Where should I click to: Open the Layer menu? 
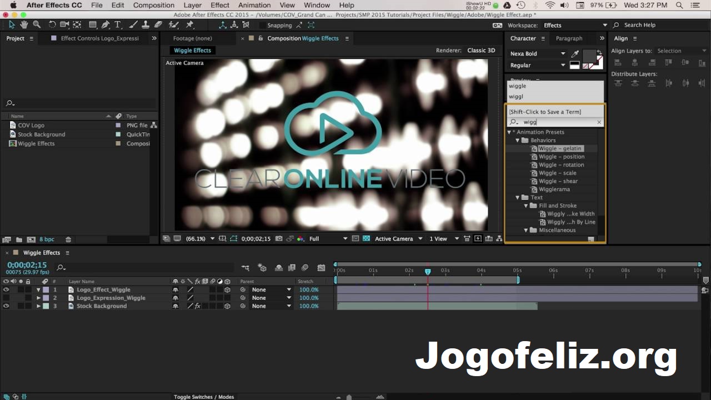(x=193, y=5)
